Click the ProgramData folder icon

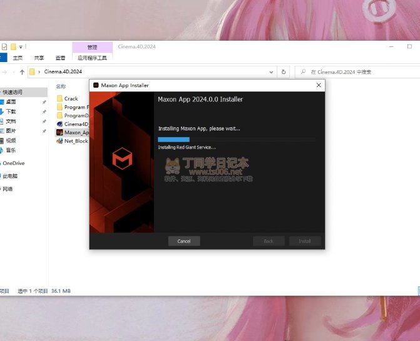pos(59,115)
